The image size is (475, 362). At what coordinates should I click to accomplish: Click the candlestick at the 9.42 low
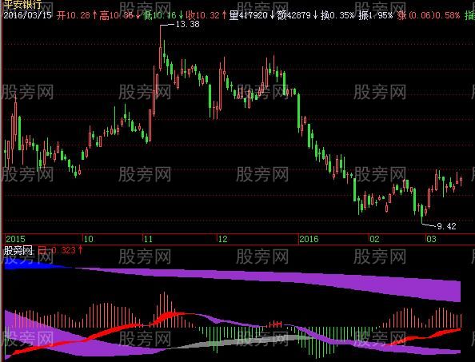point(421,213)
